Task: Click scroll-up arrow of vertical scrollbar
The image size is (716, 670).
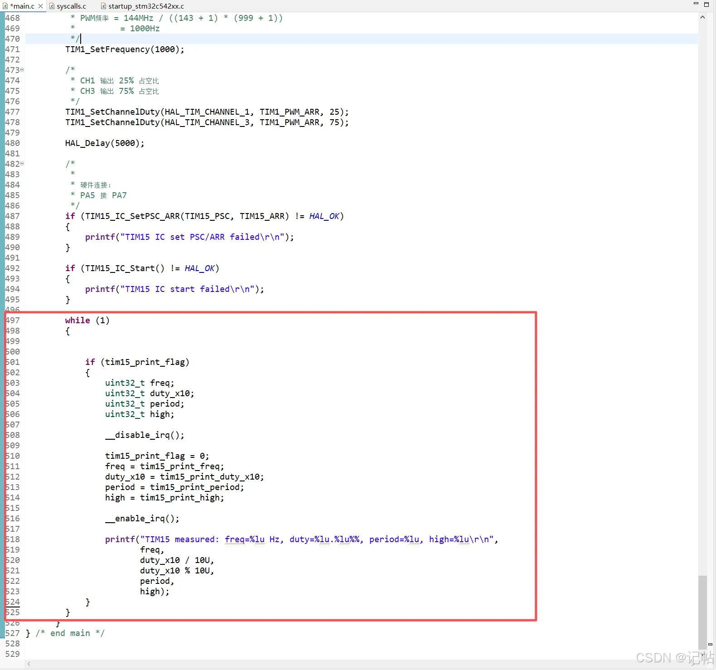Action: tap(702, 17)
